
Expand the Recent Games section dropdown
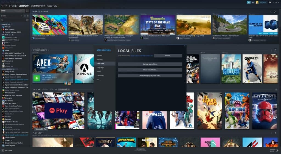click(48, 50)
